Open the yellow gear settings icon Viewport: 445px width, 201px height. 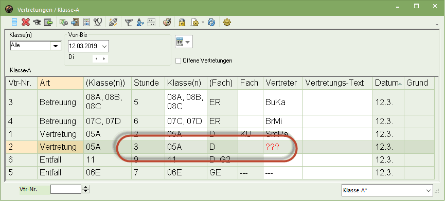(x=226, y=23)
